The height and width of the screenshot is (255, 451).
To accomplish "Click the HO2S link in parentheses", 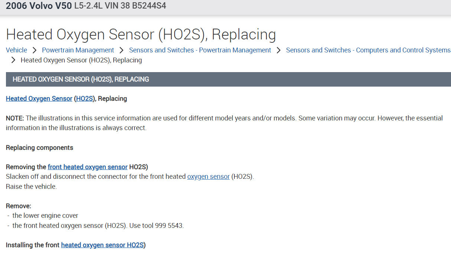I will tap(85, 99).
